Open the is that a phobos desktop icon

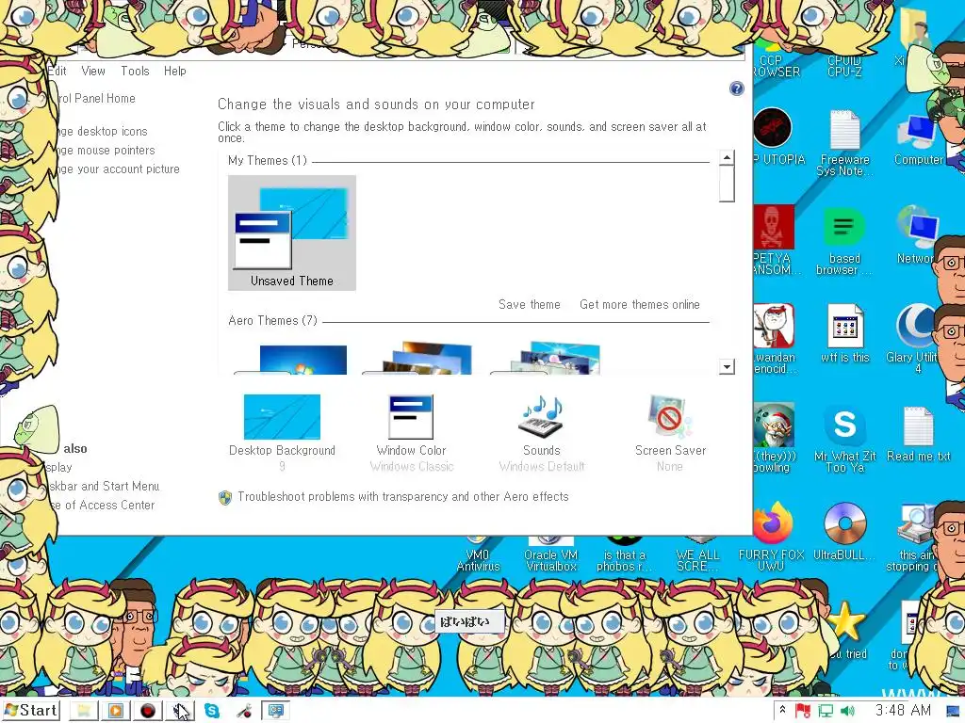[x=624, y=554]
